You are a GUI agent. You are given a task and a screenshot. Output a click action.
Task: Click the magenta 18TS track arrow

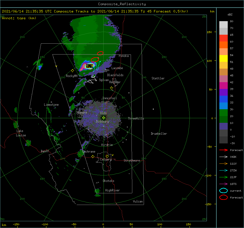coord(223,184)
